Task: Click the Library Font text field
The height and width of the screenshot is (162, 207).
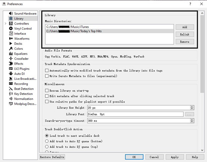Action: point(135,114)
